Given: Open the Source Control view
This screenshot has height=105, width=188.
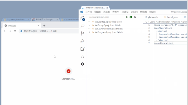Looking at the screenshot, I should coord(83,33).
